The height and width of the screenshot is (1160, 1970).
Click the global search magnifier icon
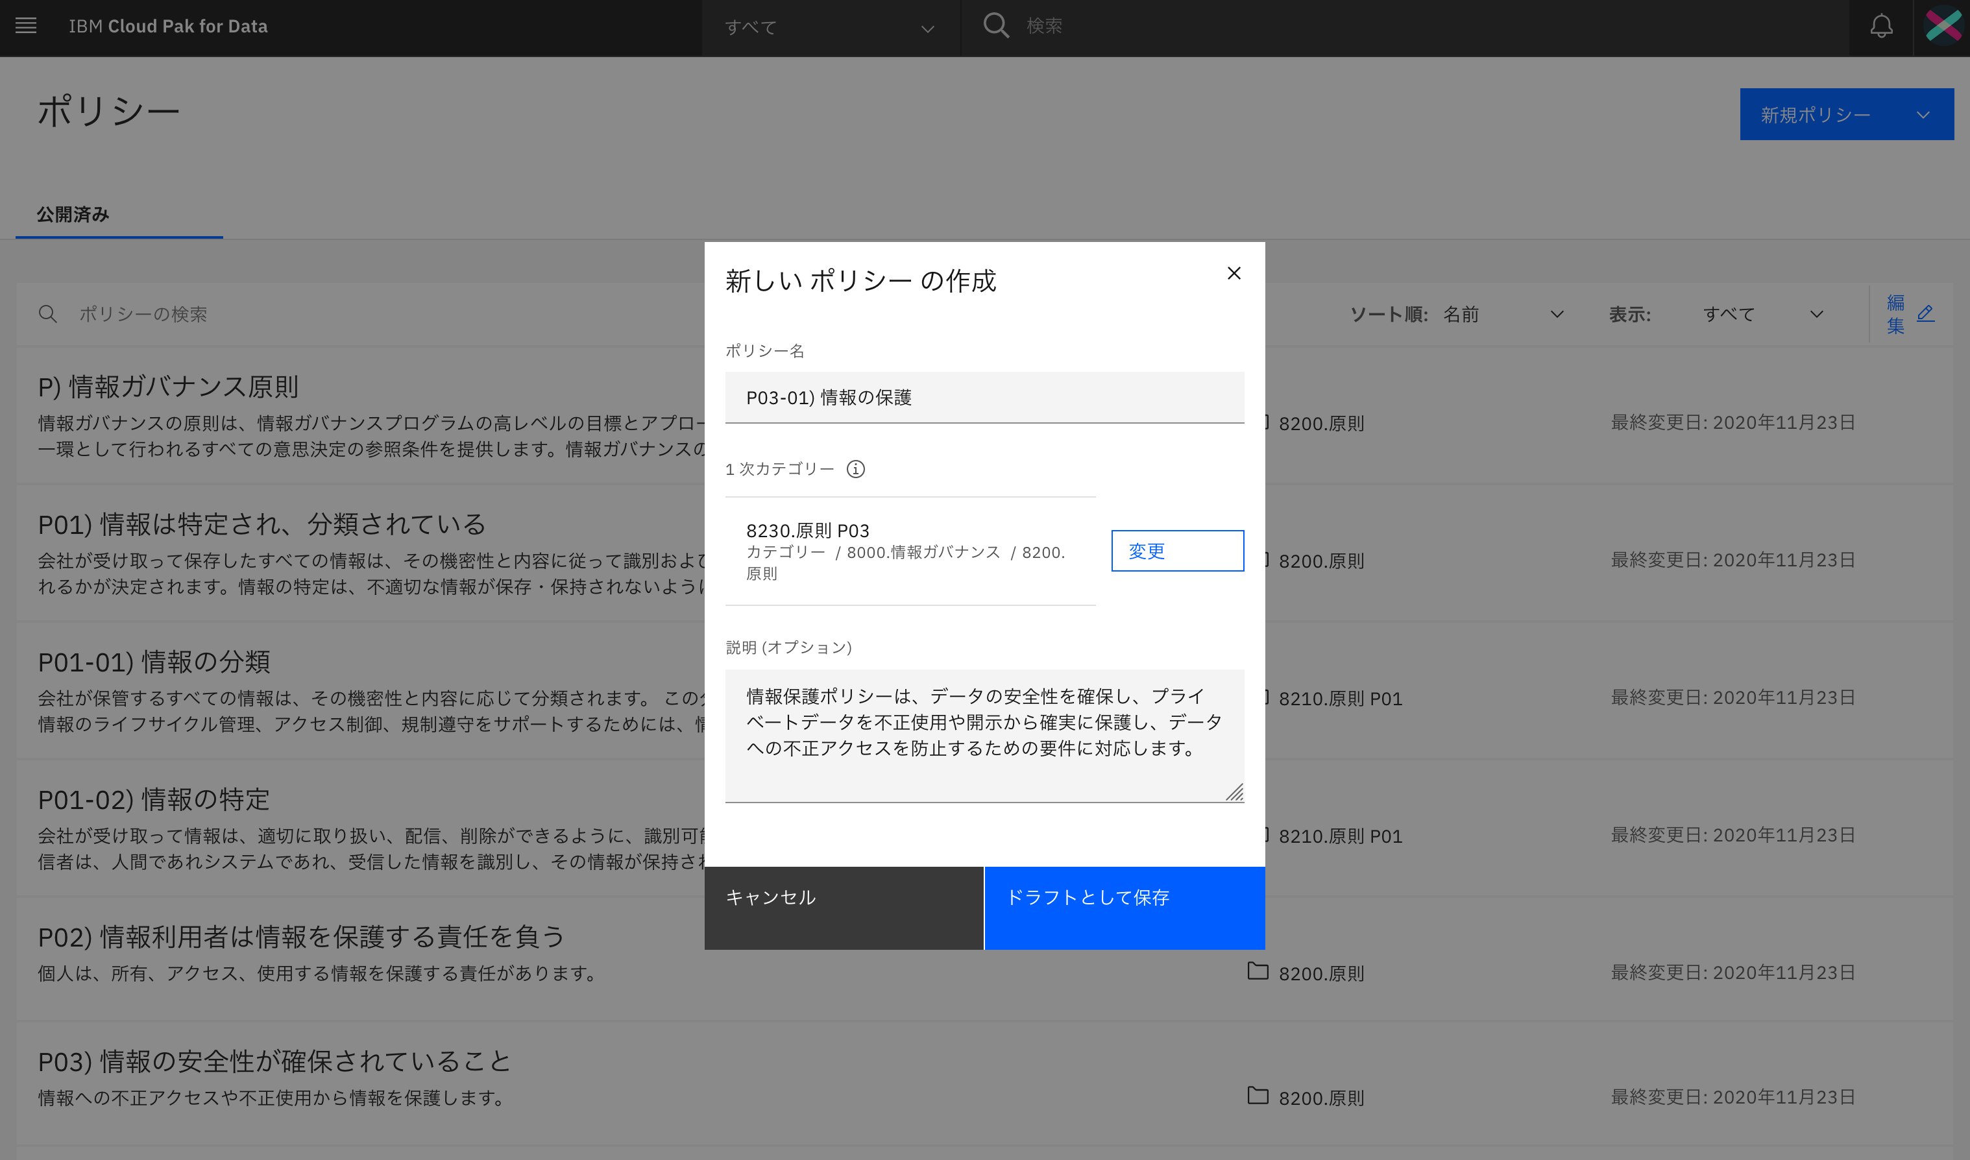995,26
